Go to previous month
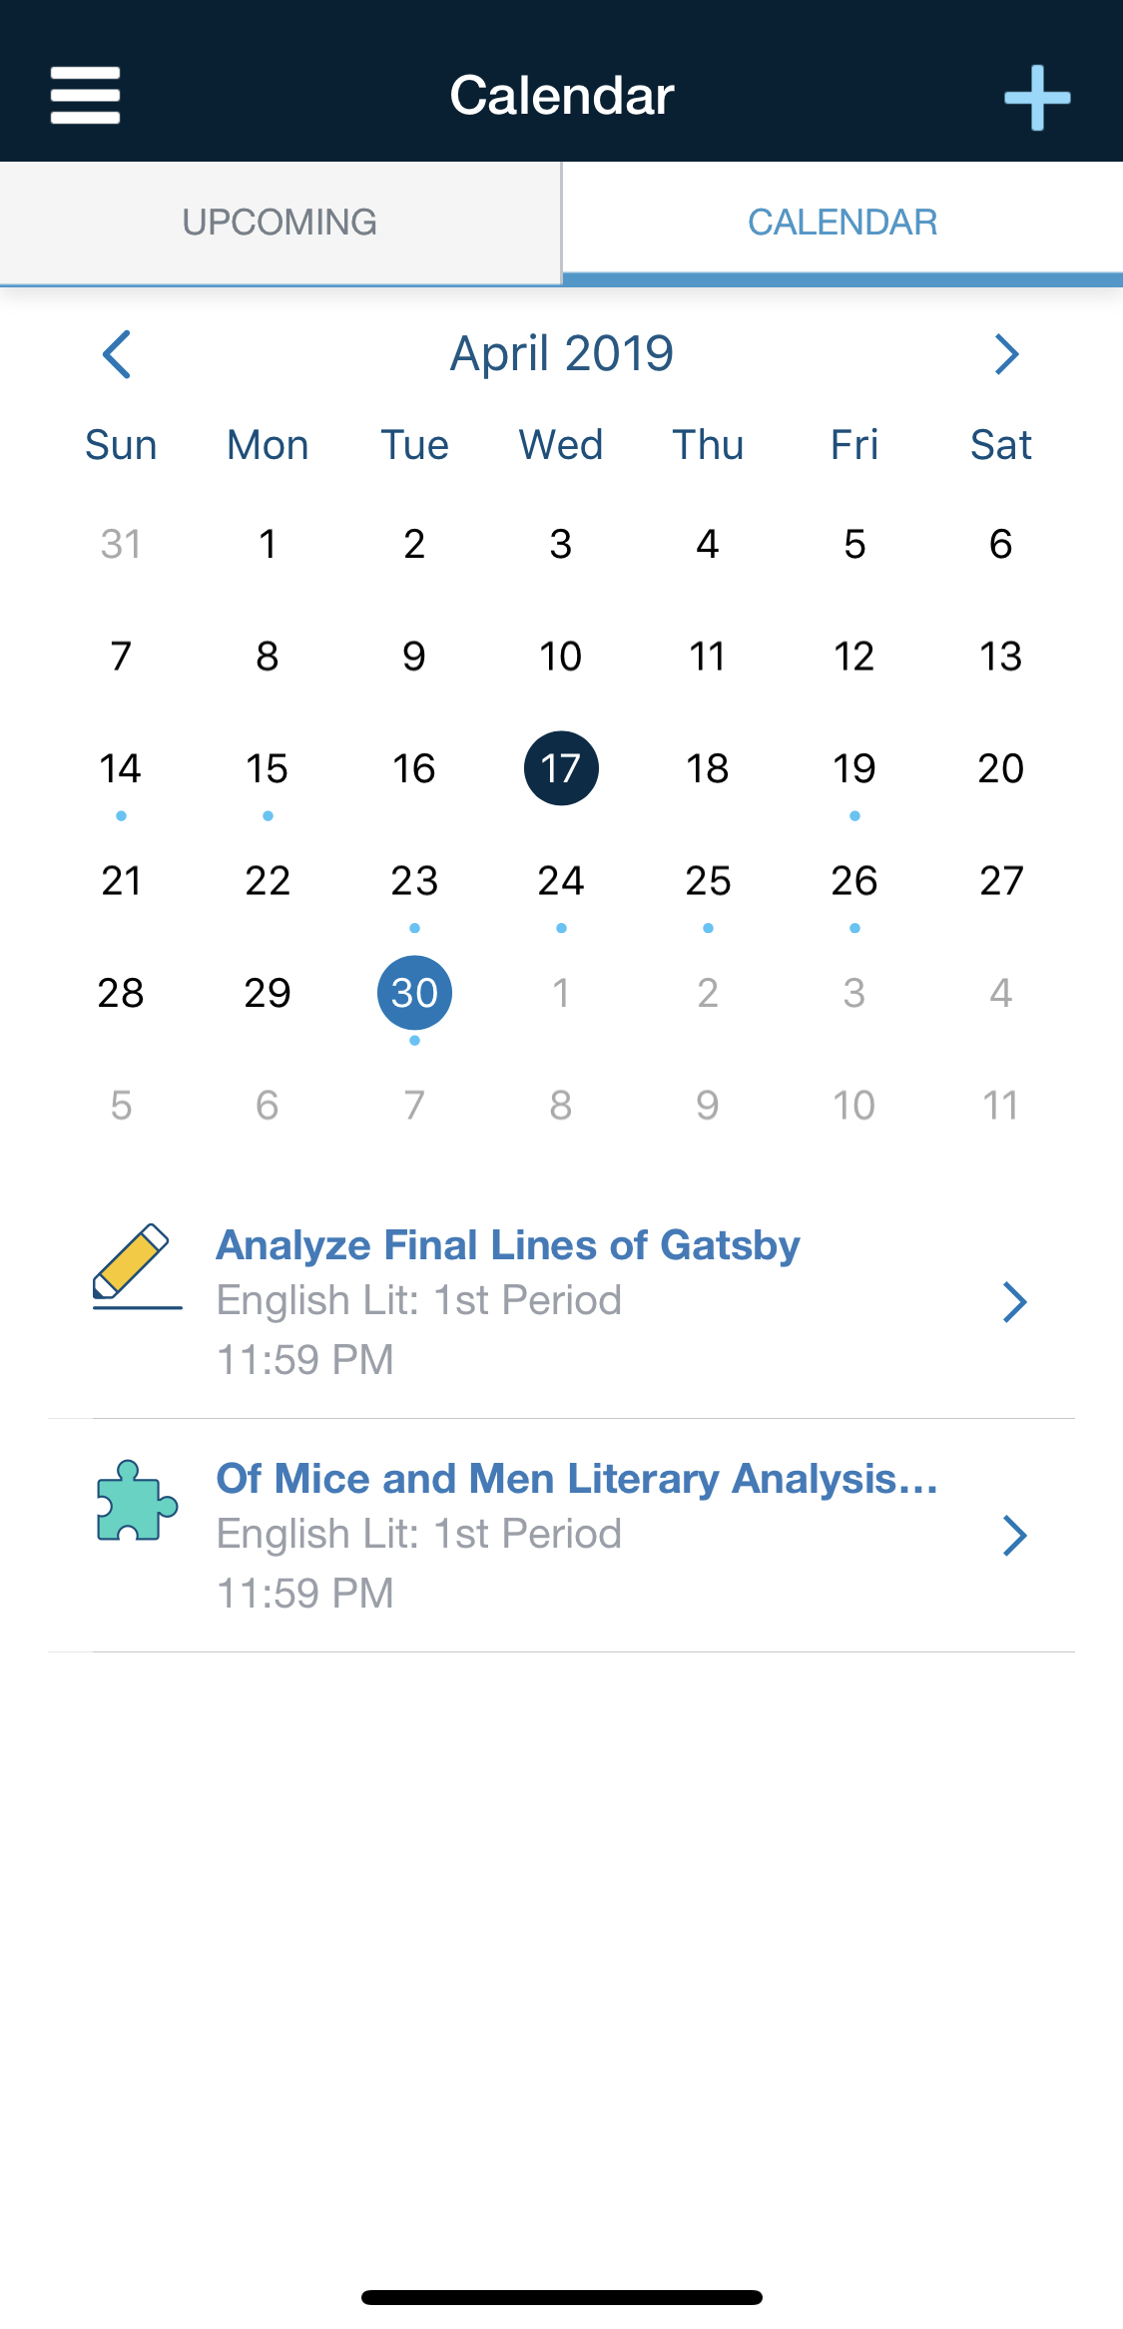This screenshot has height=2329, width=1123. coord(118,354)
